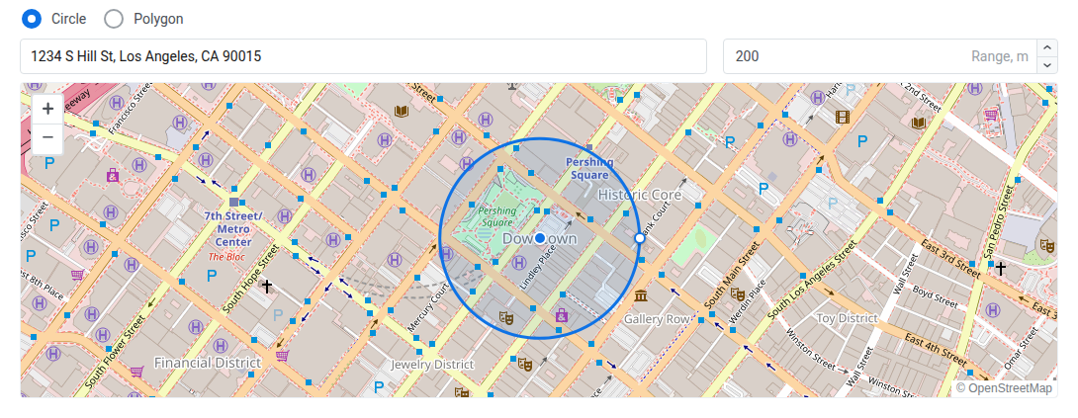Zoom in with the plus button
This screenshot has height=418, width=1078.
(48, 109)
